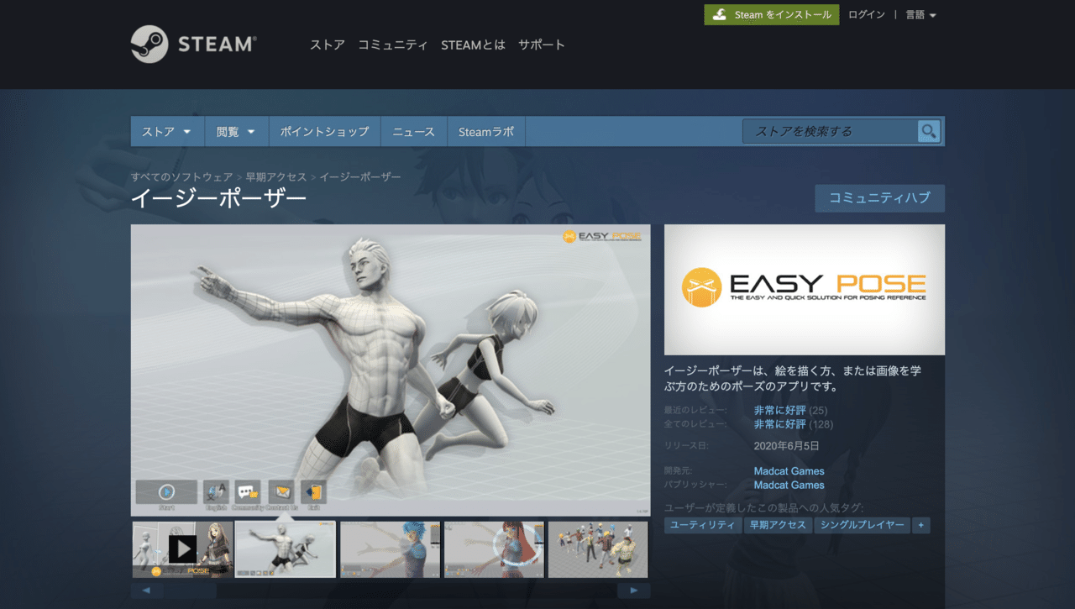Go to ストア in the top header
The width and height of the screenshot is (1075, 609).
tap(328, 45)
